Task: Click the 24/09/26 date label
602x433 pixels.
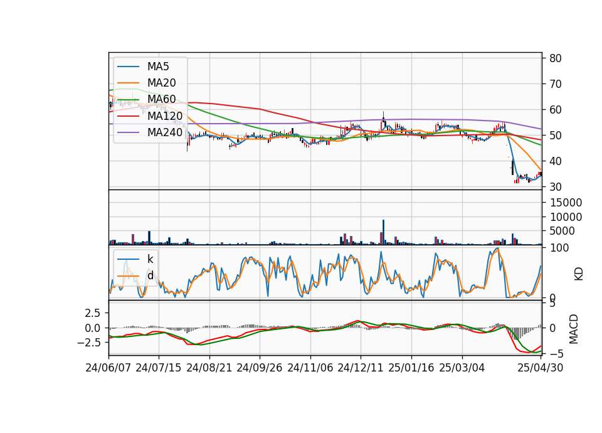Action: tap(259, 368)
